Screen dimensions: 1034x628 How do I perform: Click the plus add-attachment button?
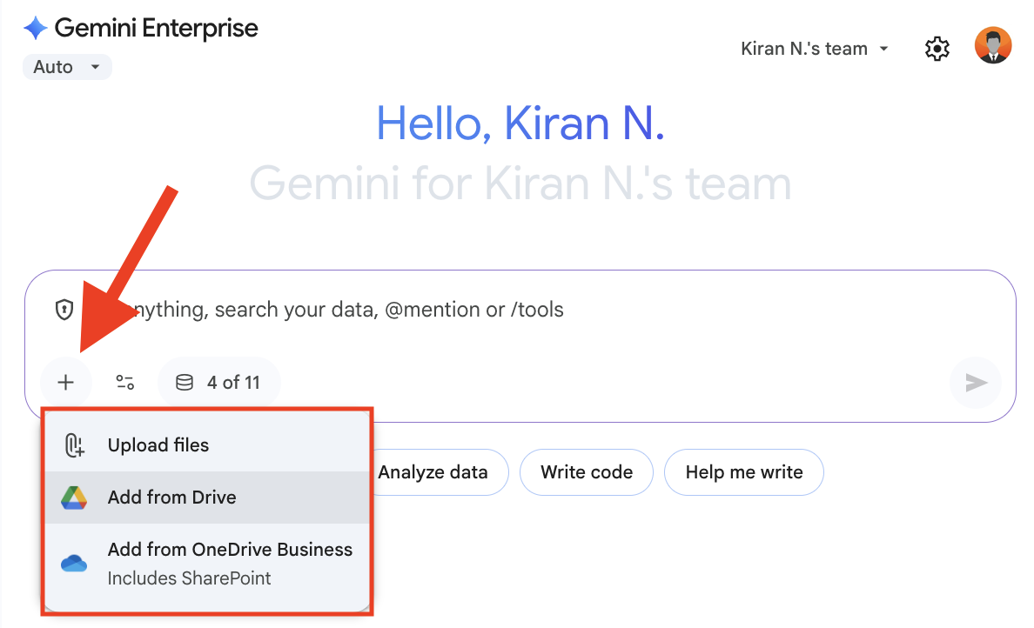coord(65,382)
